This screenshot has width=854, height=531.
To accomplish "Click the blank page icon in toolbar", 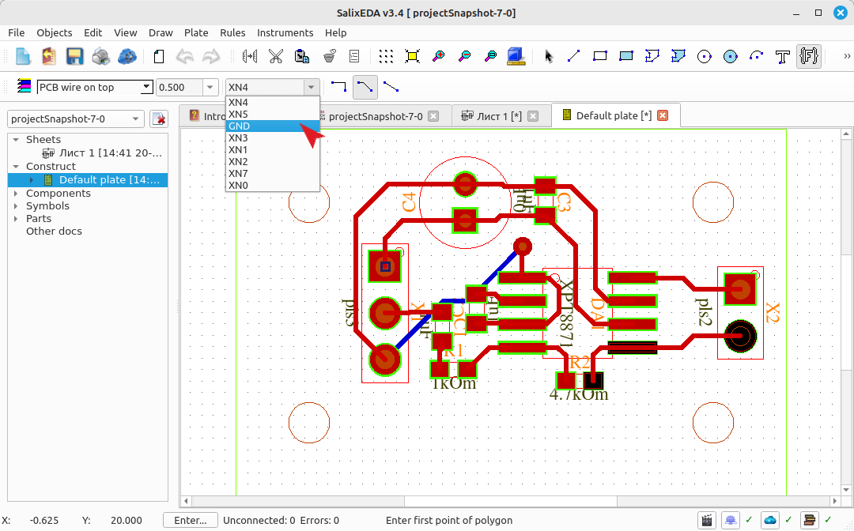I will (158, 56).
